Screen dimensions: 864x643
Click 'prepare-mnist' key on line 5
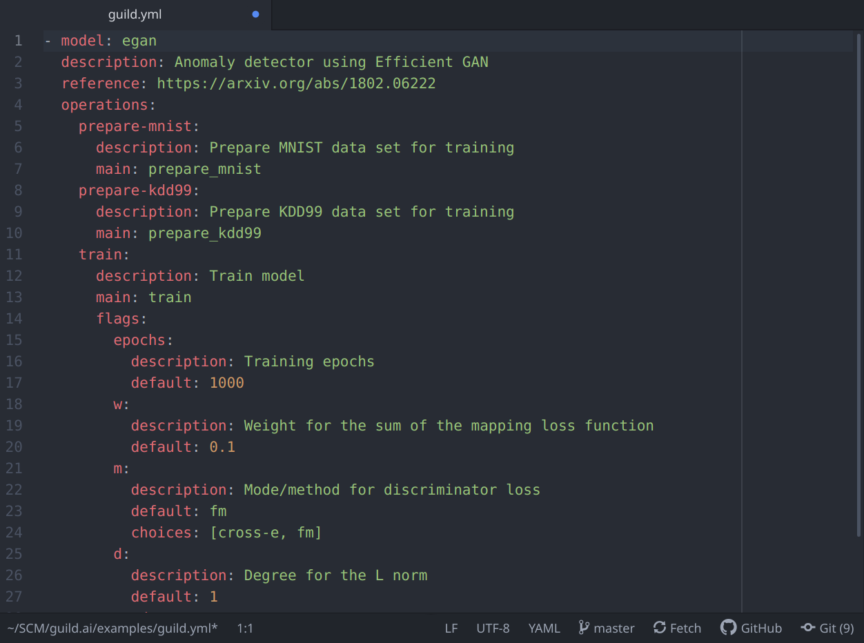coord(135,126)
